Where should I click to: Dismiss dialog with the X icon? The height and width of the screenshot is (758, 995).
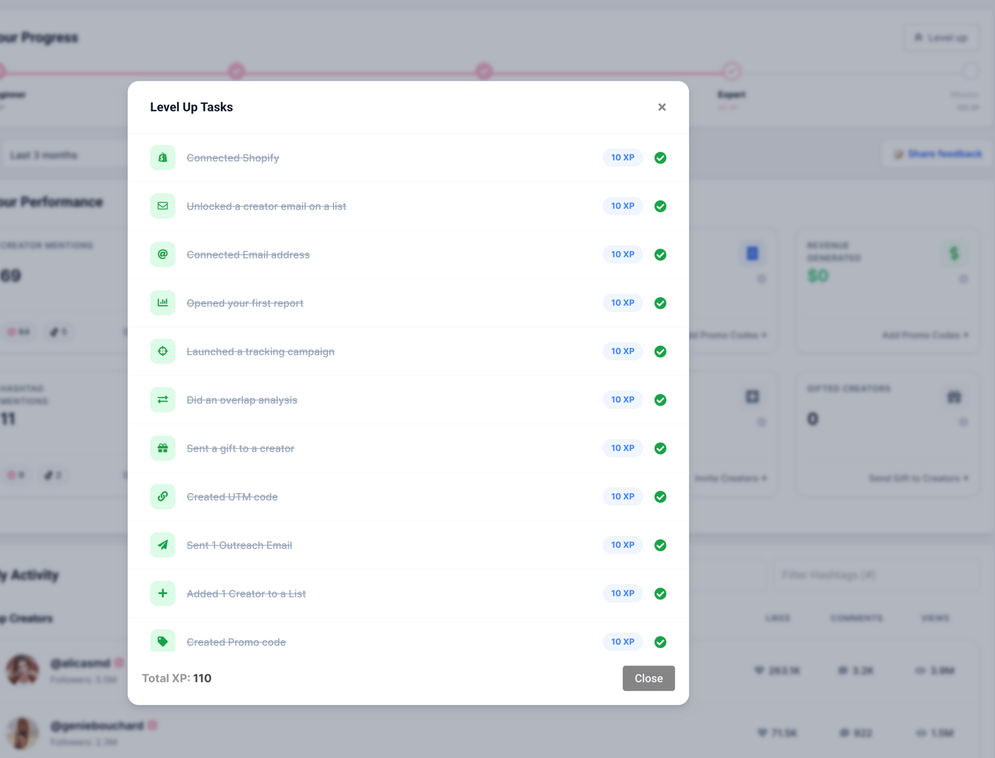[662, 107]
